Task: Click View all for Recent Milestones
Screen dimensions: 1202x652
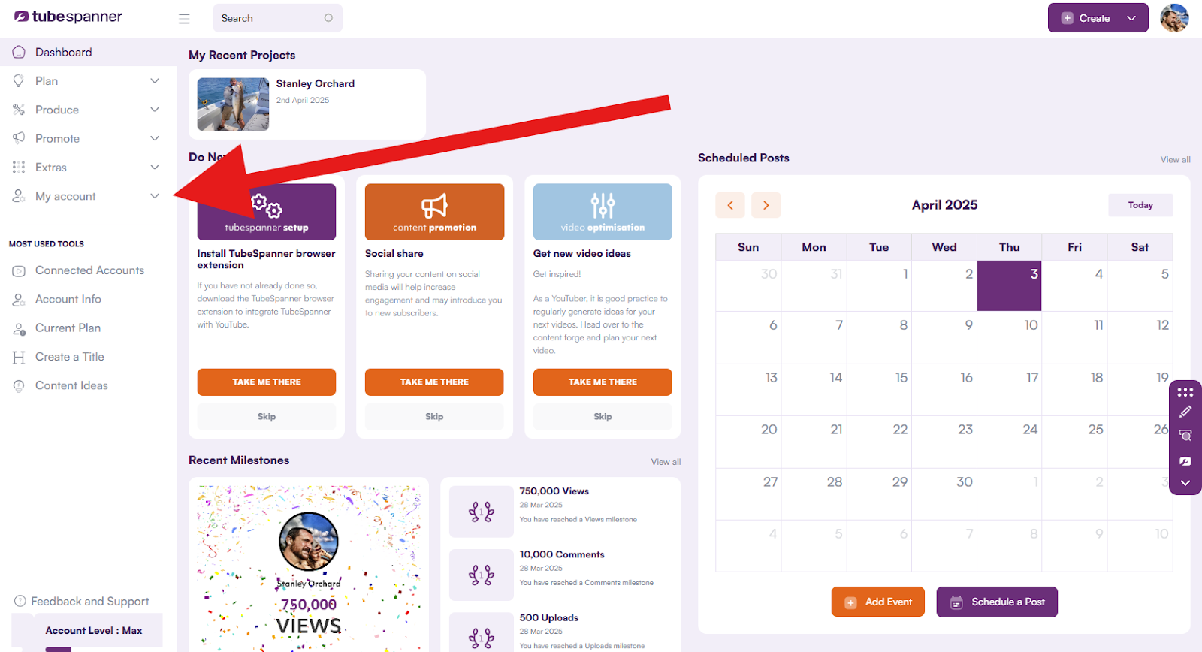Action: click(x=666, y=462)
